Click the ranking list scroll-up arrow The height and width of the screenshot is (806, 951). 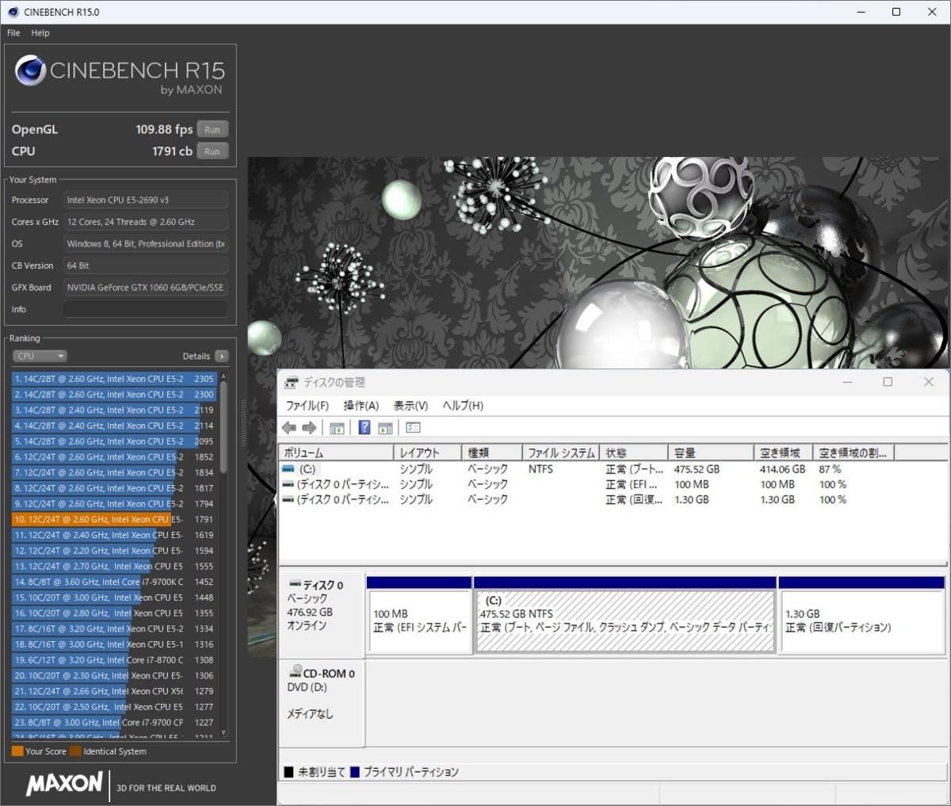pos(223,376)
